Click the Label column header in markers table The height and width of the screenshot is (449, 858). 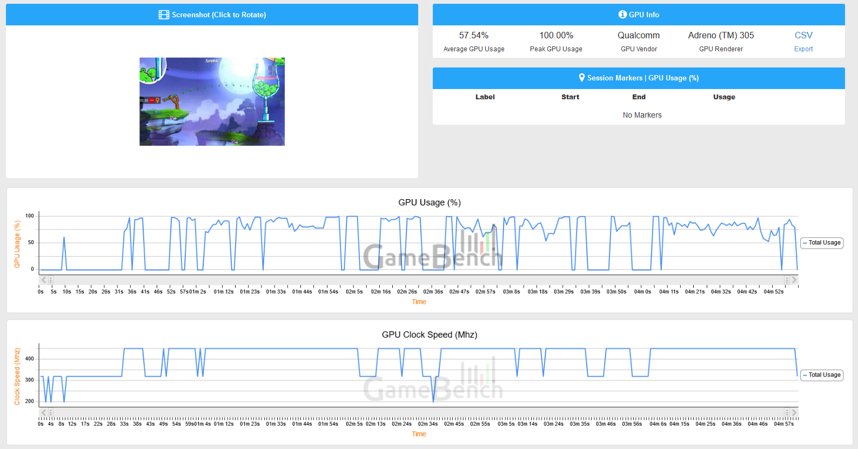pyautogui.click(x=485, y=97)
